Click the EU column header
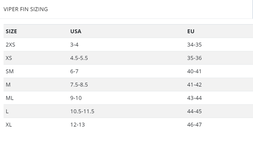The width and height of the screenshot is (253, 141). (191, 31)
